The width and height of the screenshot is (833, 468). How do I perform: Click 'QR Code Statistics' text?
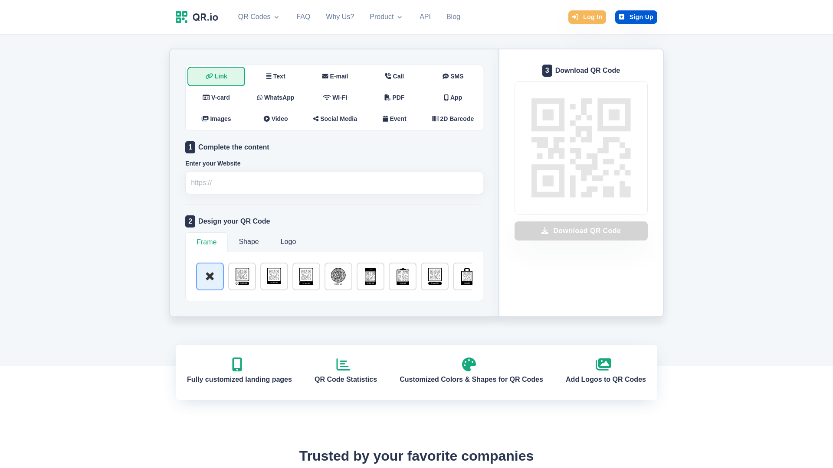coord(346,380)
